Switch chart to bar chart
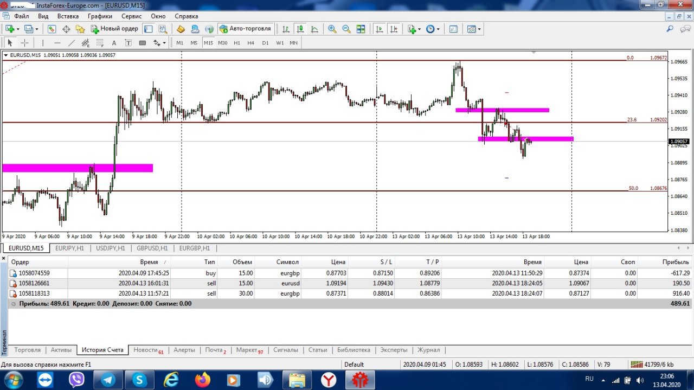Image resolution: width=694 pixels, height=390 pixels. (x=285, y=29)
